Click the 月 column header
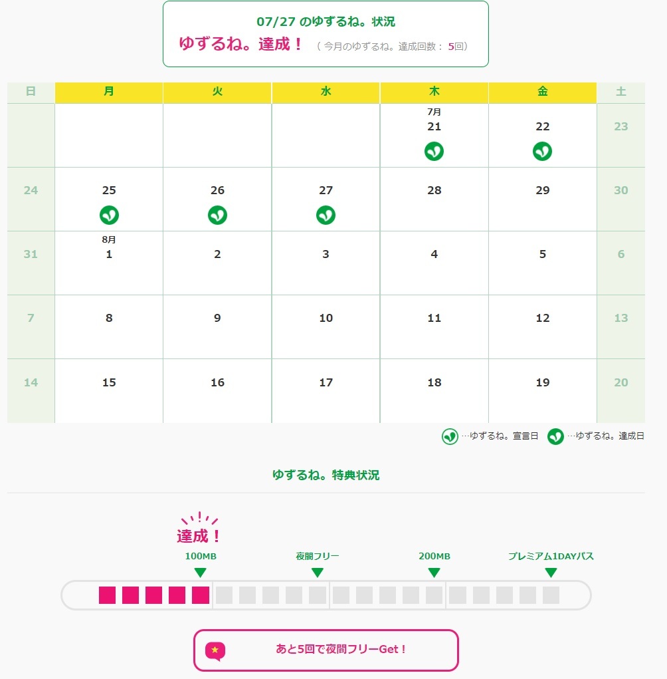Screen dimensions: 667x679 [109, 92]
